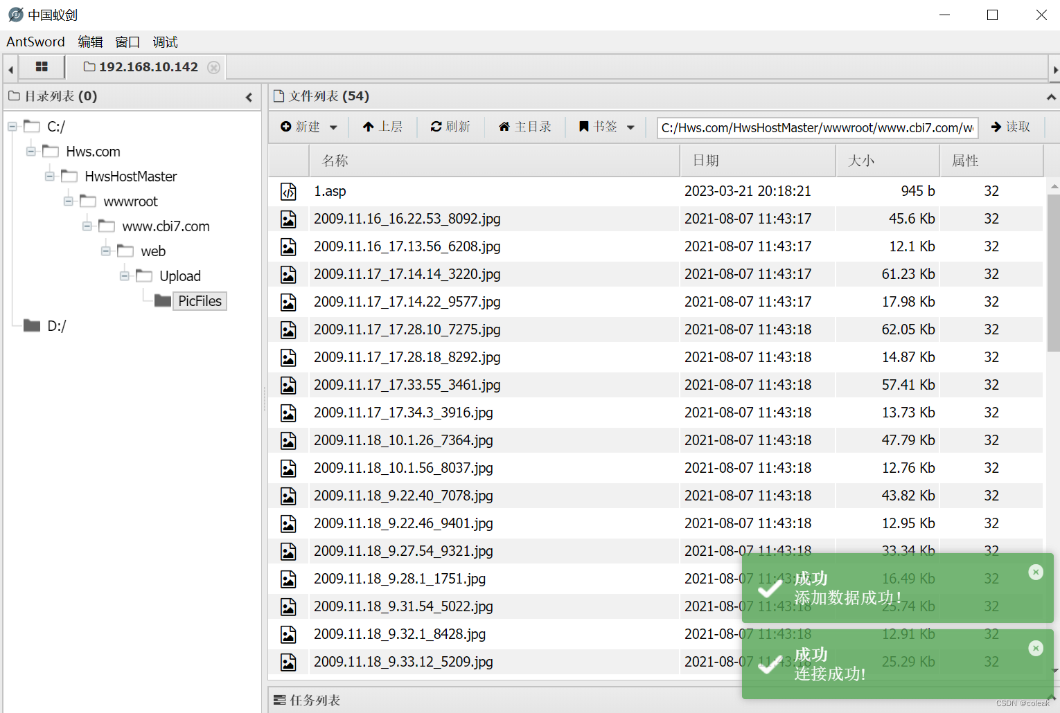This screenshot has width=1060, height=713.
Task: Expand the 书签 dropdown arrow
Action: point(630,127)
